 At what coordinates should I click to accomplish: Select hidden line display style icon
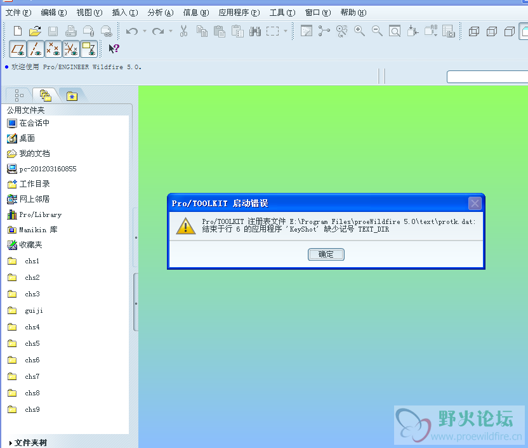click(492, 32)
